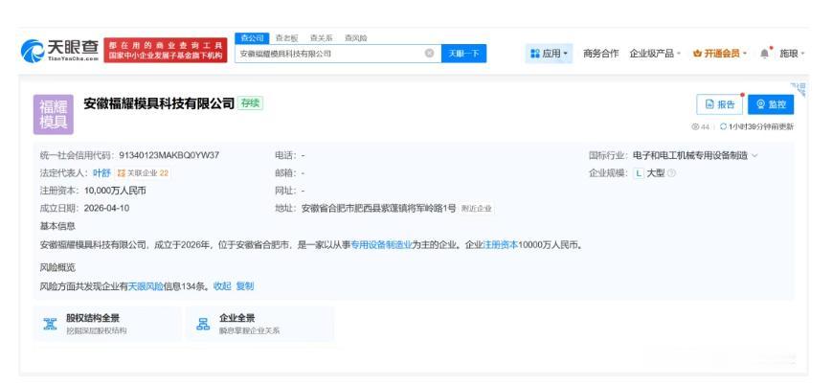Click the 企业全景 icon
This screenshot has width=833, height=385.
coord(203,324)
